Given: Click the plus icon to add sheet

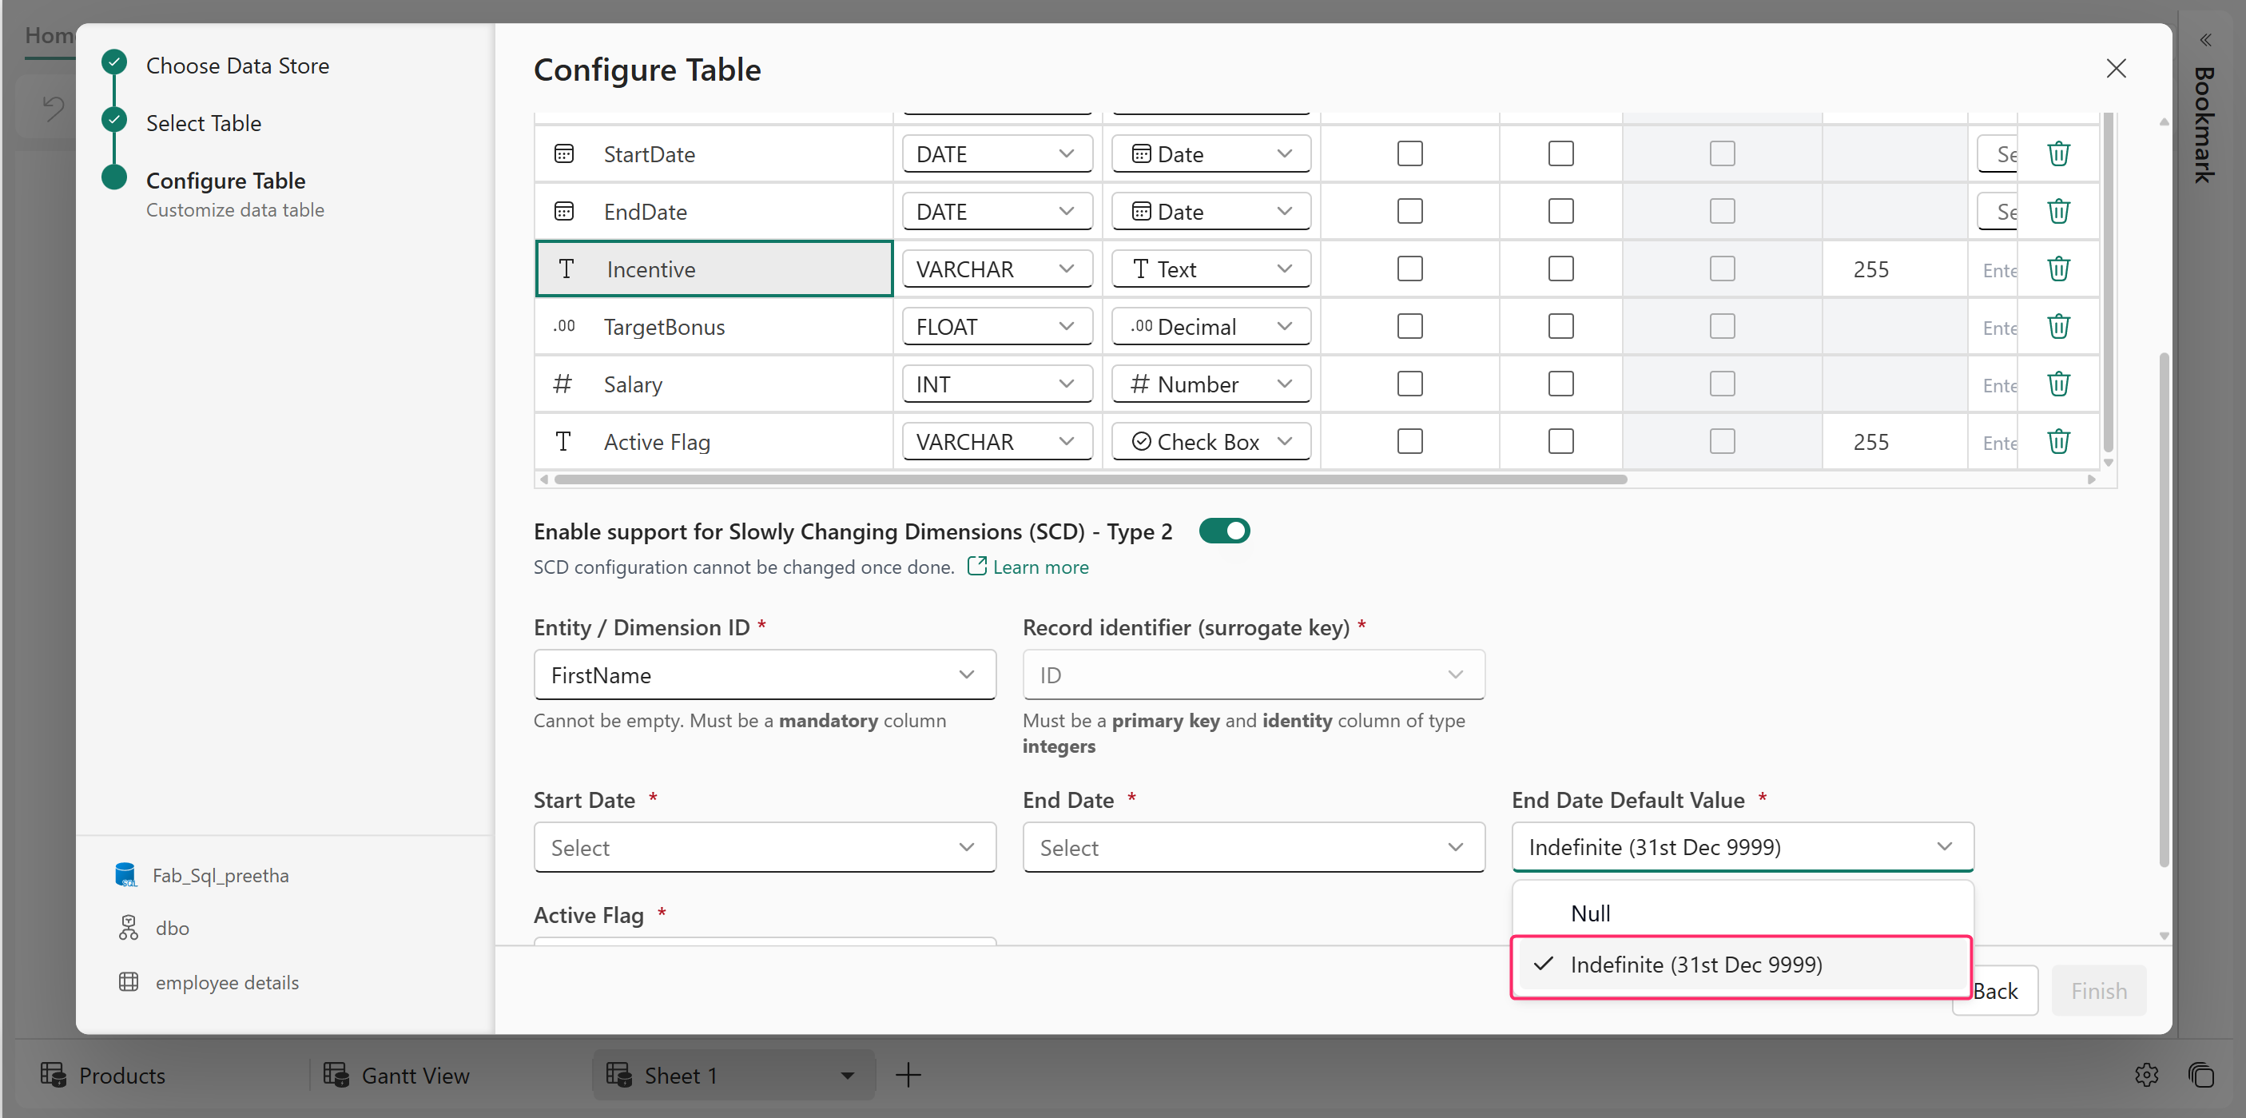Looking at the screenshot, I should pos(908,1074).
